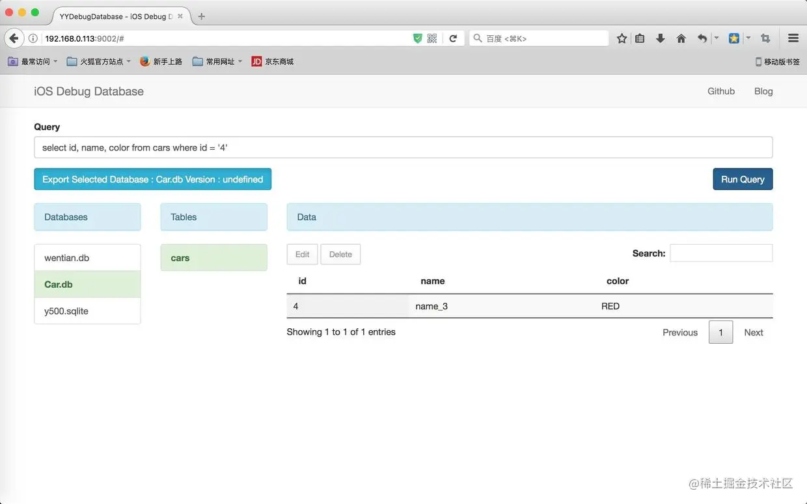Screen dimensions: 807x504
Task: Click the Tables panel heading
Action: pos(213,217)
